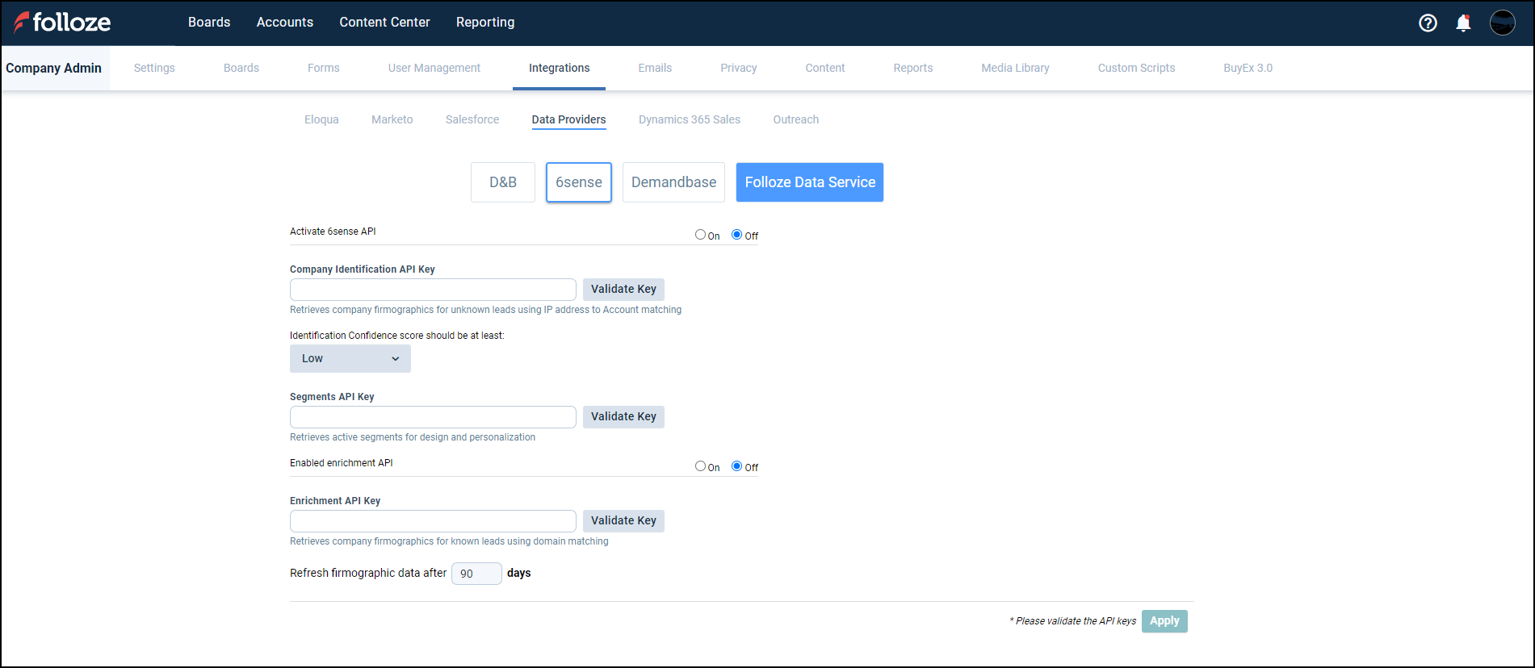Focus the Enrichment API Key field
This screenshot has height=668, width=1535.
pyautogui.click(x=433, y=521)
